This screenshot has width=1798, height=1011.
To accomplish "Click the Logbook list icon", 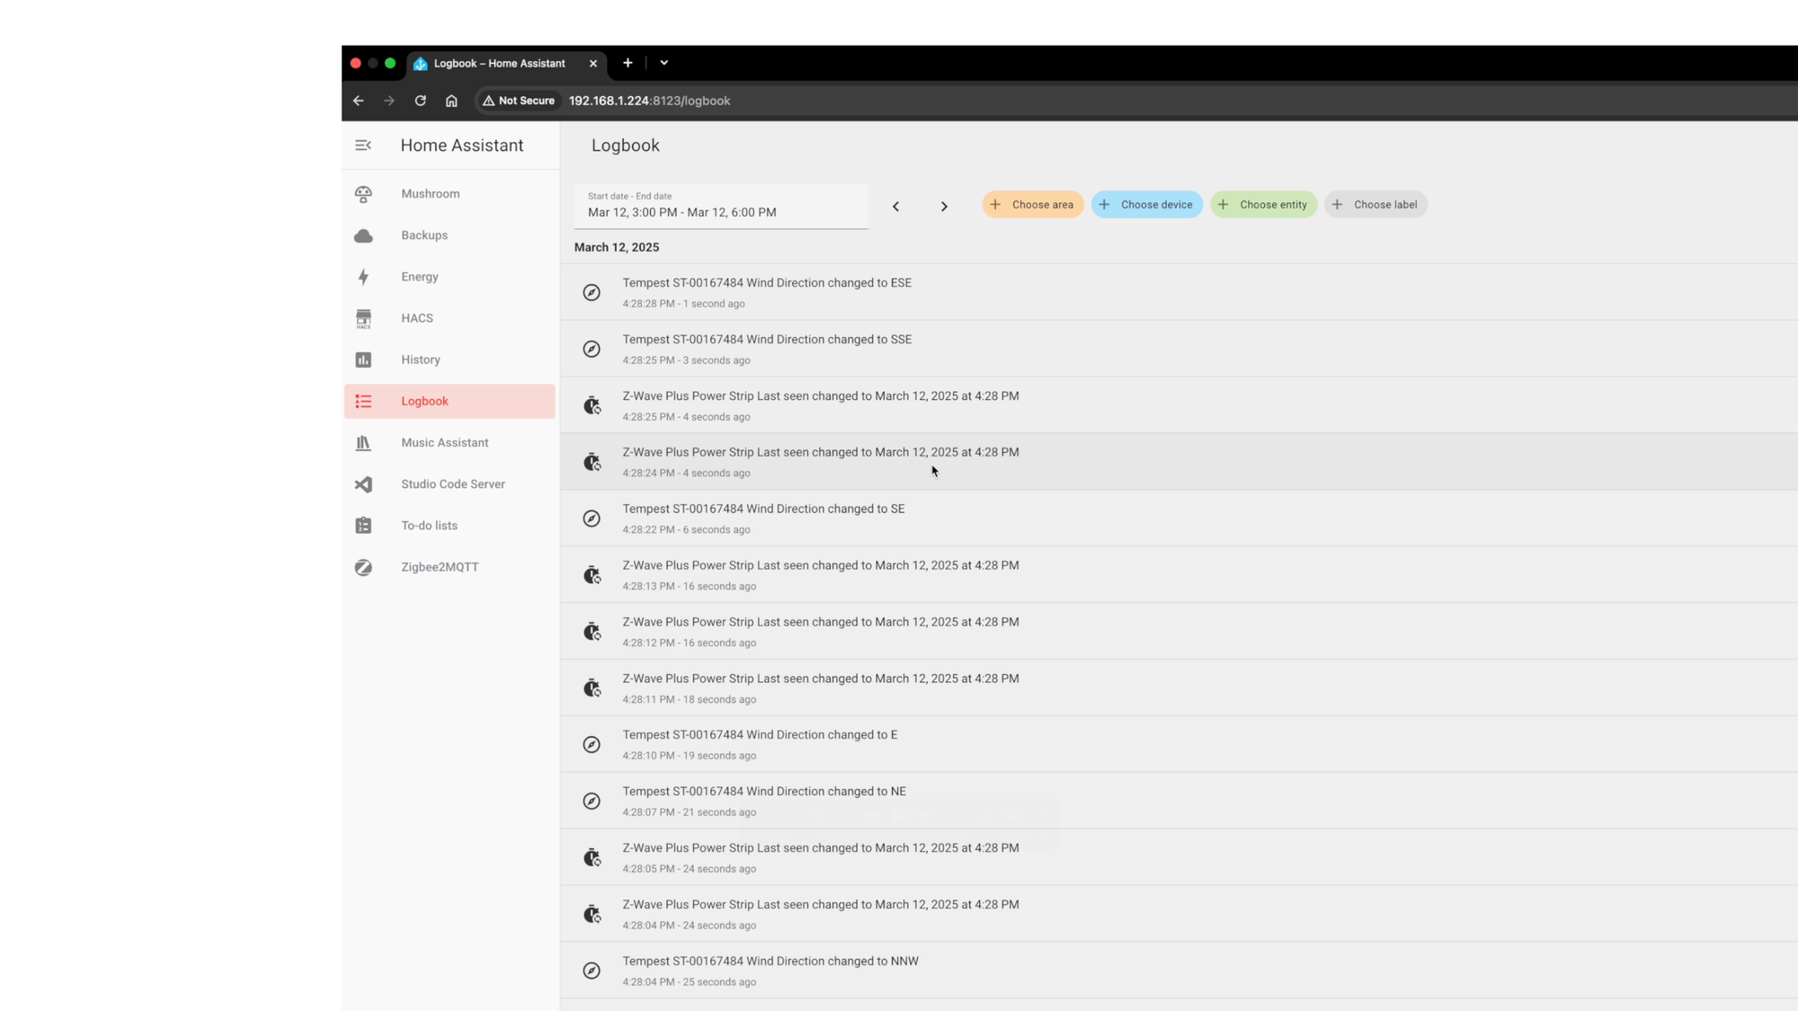I will click(363, 401).
